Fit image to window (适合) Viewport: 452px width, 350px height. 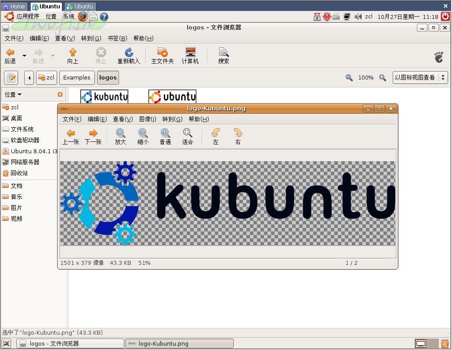click(x=188, y=137)
